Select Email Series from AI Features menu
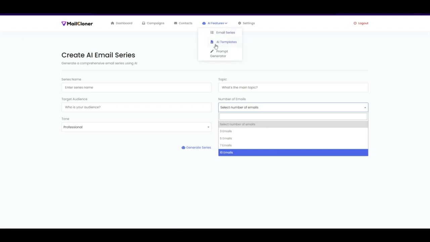This screenshot has width=430, height=242. 222,33
